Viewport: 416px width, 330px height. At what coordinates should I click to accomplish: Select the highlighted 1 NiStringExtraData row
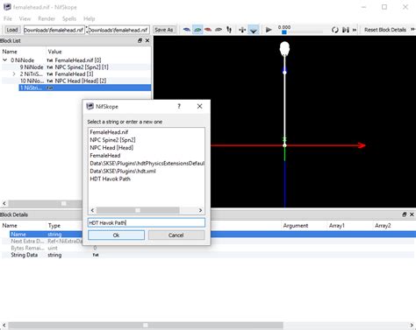click(85, 88)
